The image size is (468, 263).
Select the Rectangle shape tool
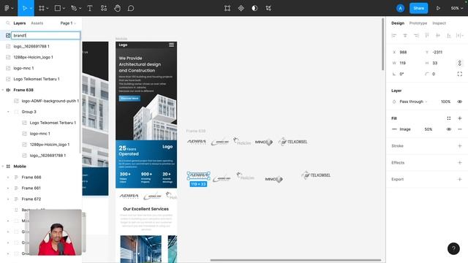(x=58, y=8)
